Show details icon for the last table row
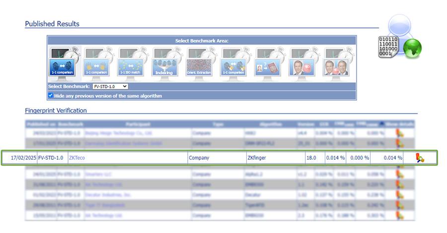The height and width of the screenshot is (233, 447). (399, 216)
